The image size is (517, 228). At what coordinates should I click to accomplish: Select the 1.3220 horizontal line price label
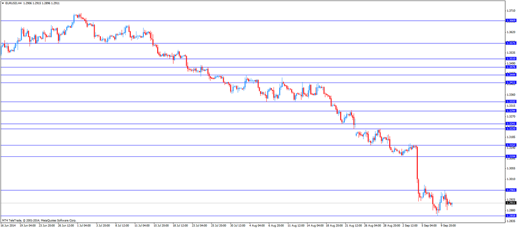pos(510,129)
